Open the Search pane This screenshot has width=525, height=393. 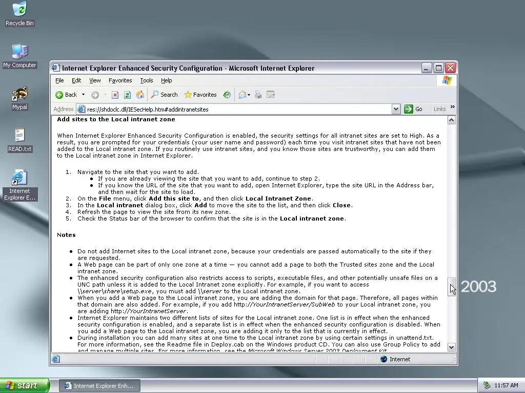(164, 95)
